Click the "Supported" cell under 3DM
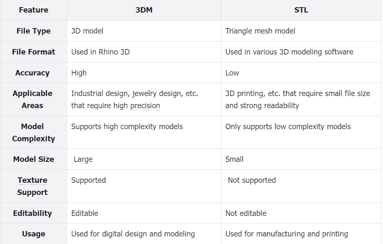Image resolution: width=383 pixels, height=244 pixels. tap(144, 186)
